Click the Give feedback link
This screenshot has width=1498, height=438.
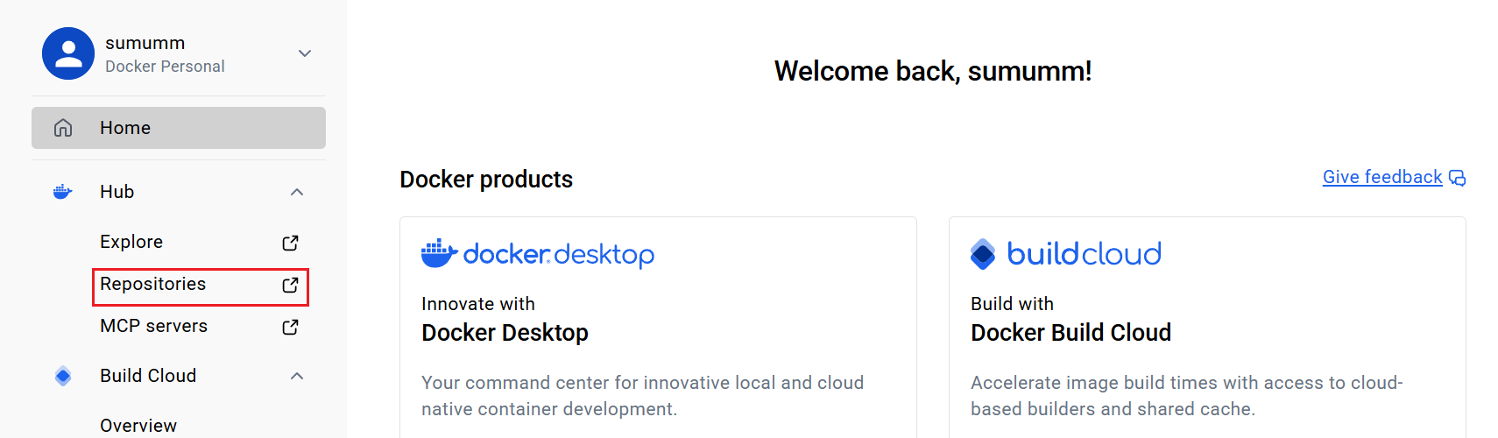coord(1381,177)
